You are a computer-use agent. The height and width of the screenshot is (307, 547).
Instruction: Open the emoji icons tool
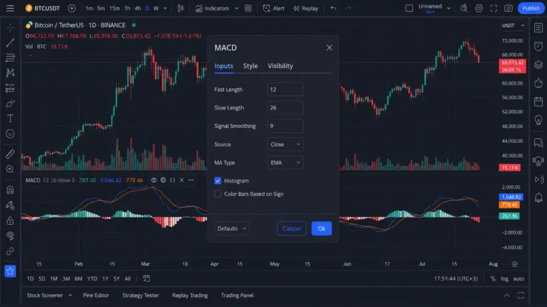coord(10,133)
